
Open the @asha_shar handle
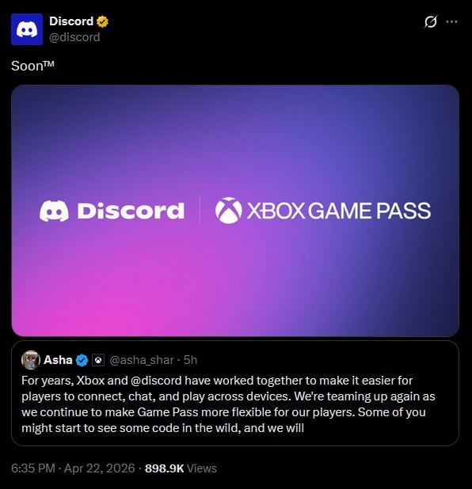point(142,360)
